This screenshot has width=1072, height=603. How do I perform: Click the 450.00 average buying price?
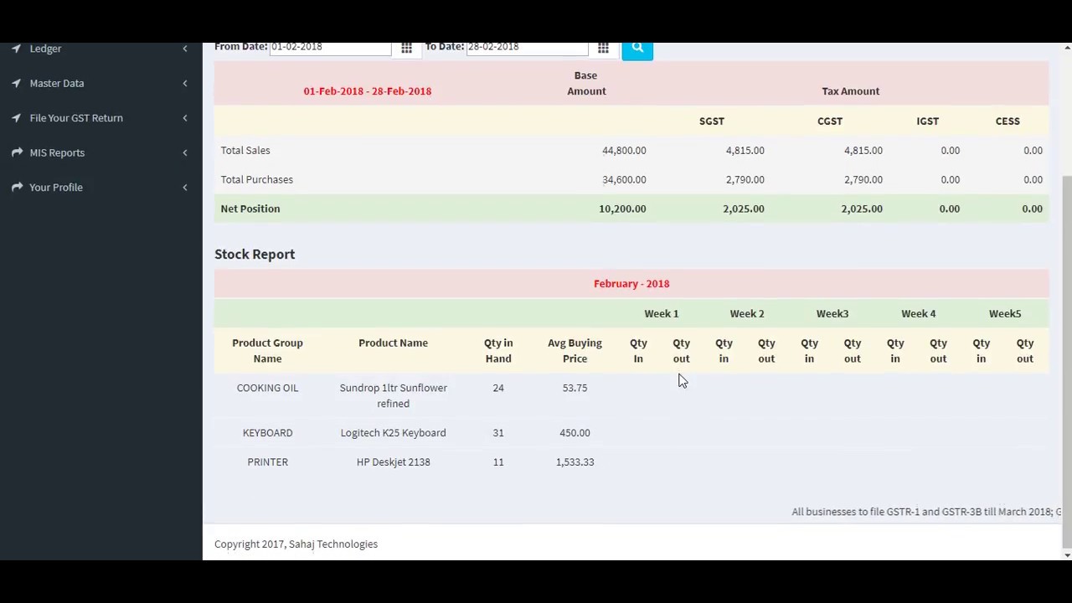pos(575,433)
